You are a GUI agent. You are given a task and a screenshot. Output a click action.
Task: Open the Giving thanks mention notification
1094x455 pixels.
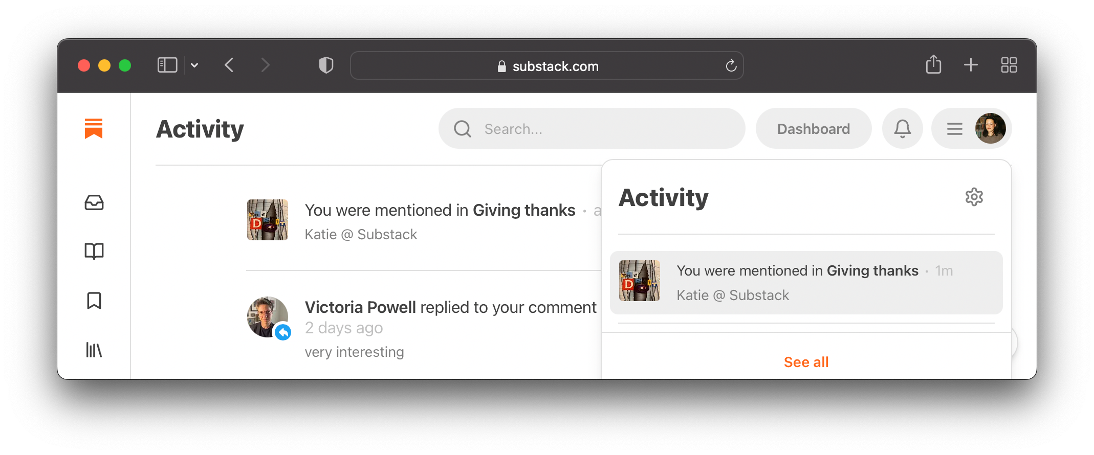click(806, 282)
